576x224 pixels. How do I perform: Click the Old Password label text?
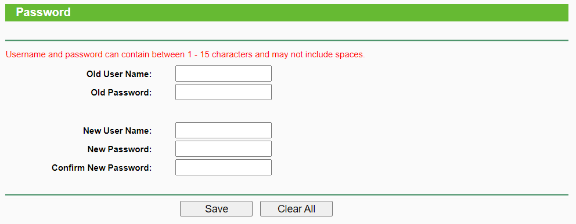click(121, 93)
